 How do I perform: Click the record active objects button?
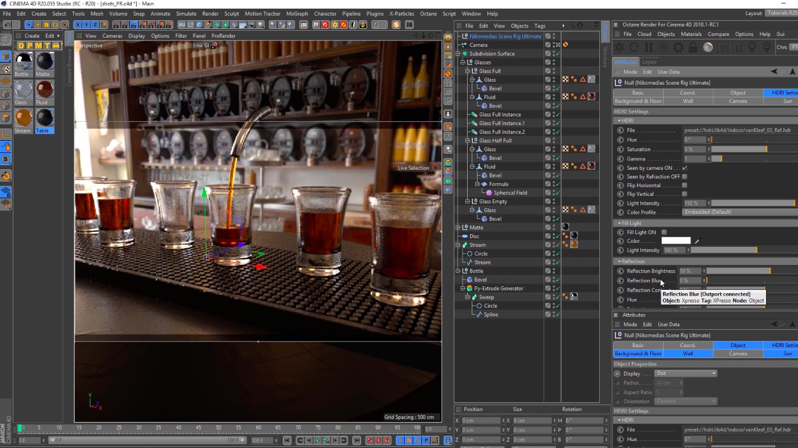click(x=369, y=440)
